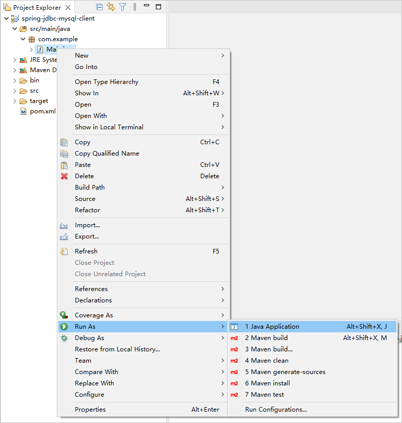Expand the bin folder node
Image resolution: width=402 pixels, height=423 pixels.
pos(14,80)
